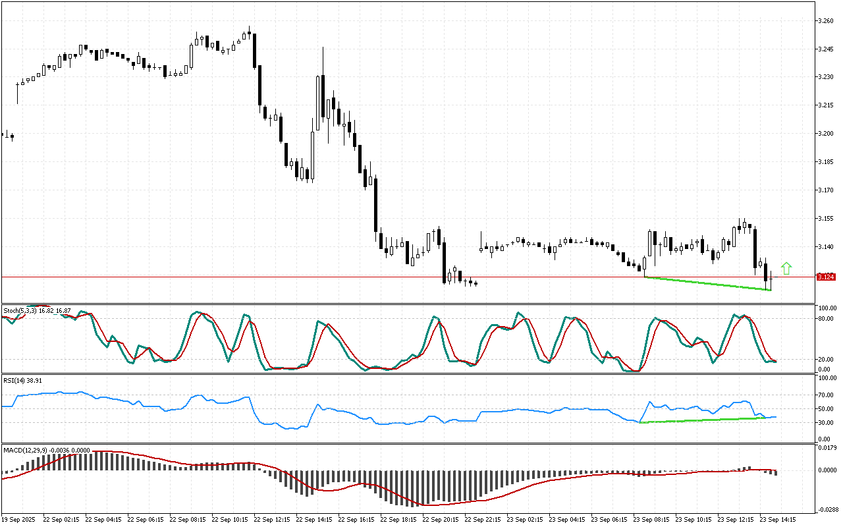Select the red 3.124 price tag
843x527 pixels.
point(826,277)
